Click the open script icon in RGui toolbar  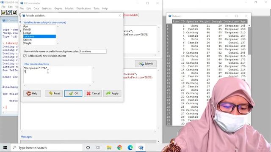tap(4, 12)
